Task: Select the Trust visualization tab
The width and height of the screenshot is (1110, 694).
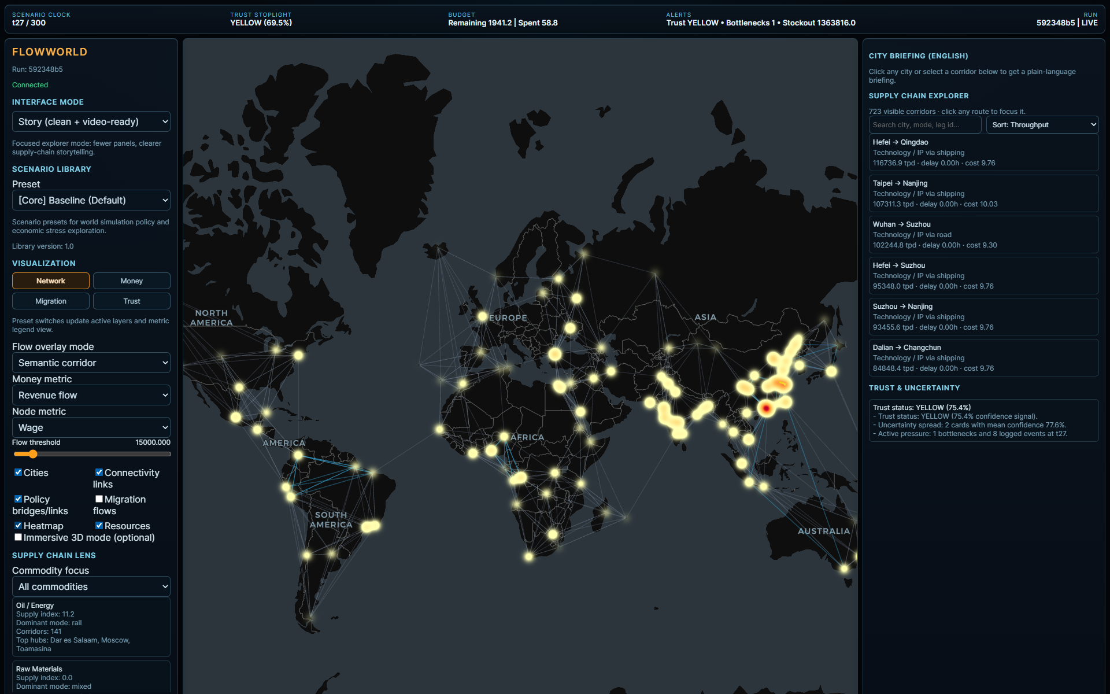Action: [x=132, y=301]
